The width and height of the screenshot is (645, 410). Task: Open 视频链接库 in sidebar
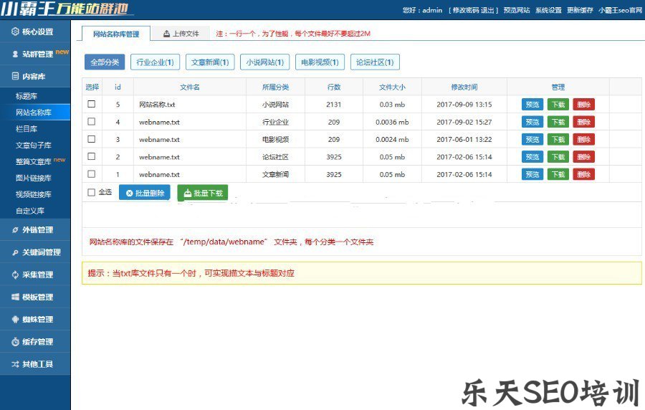coord(34,194)
